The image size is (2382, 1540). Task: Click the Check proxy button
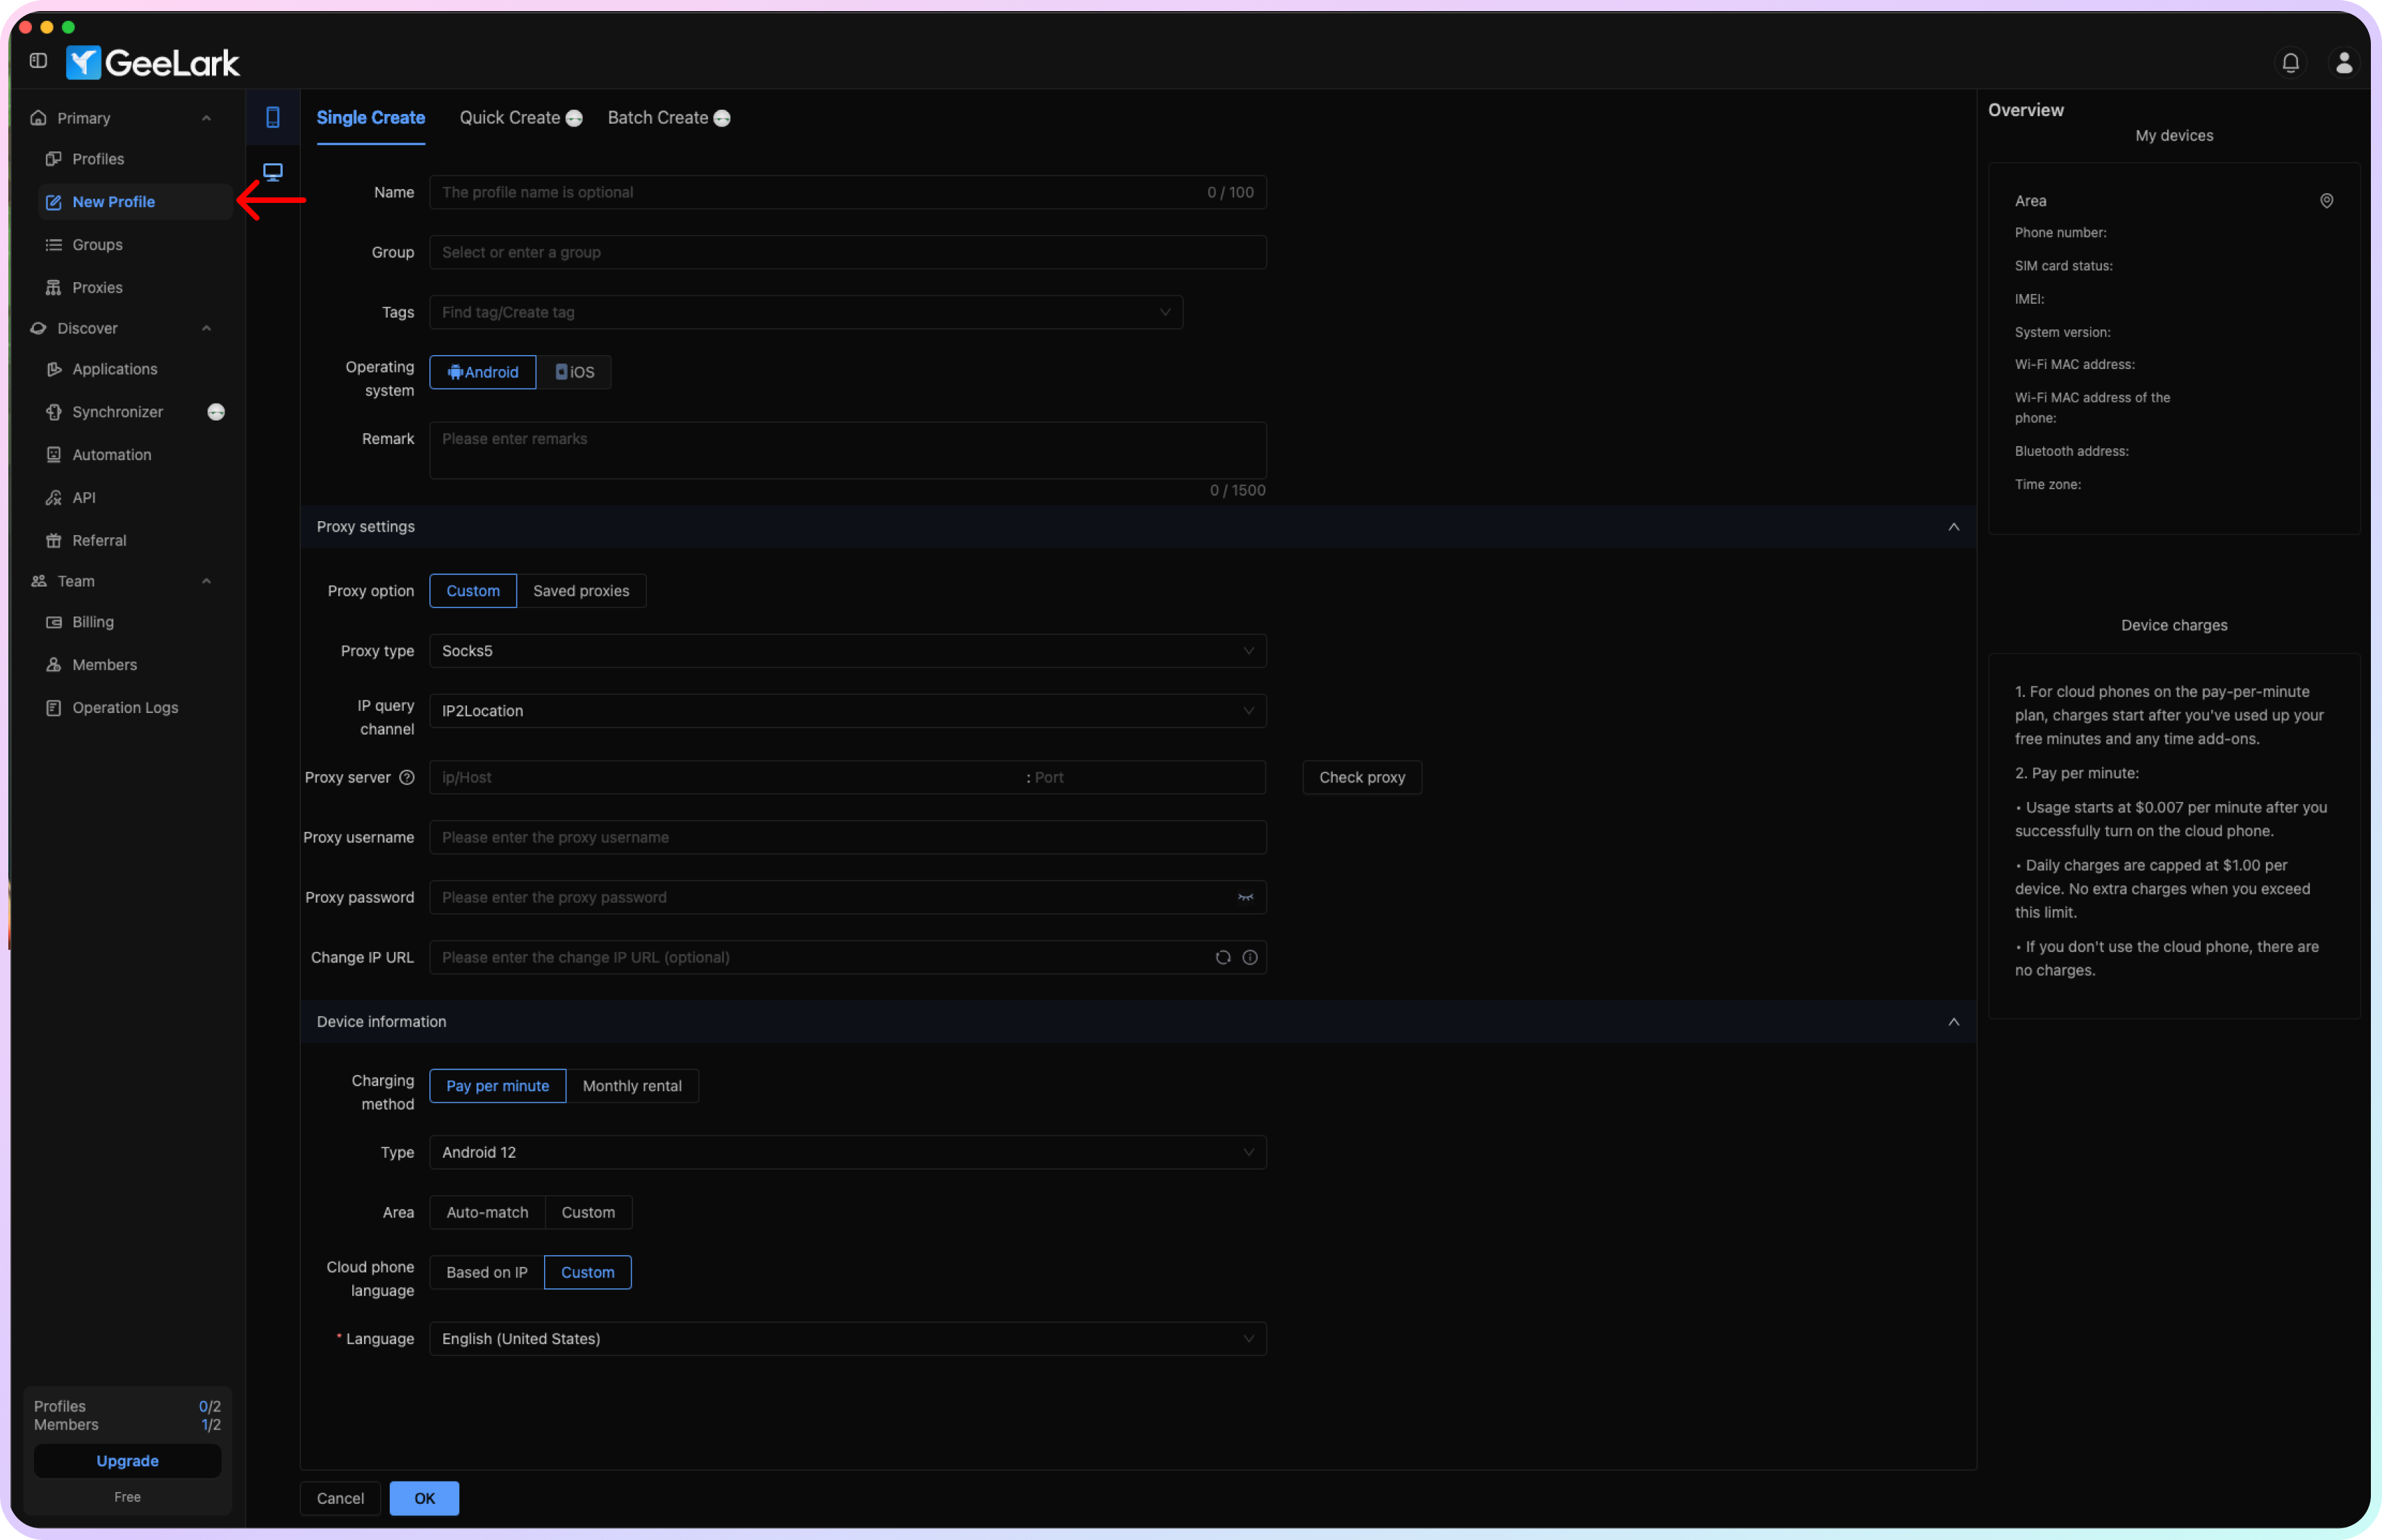[1361, 776]
